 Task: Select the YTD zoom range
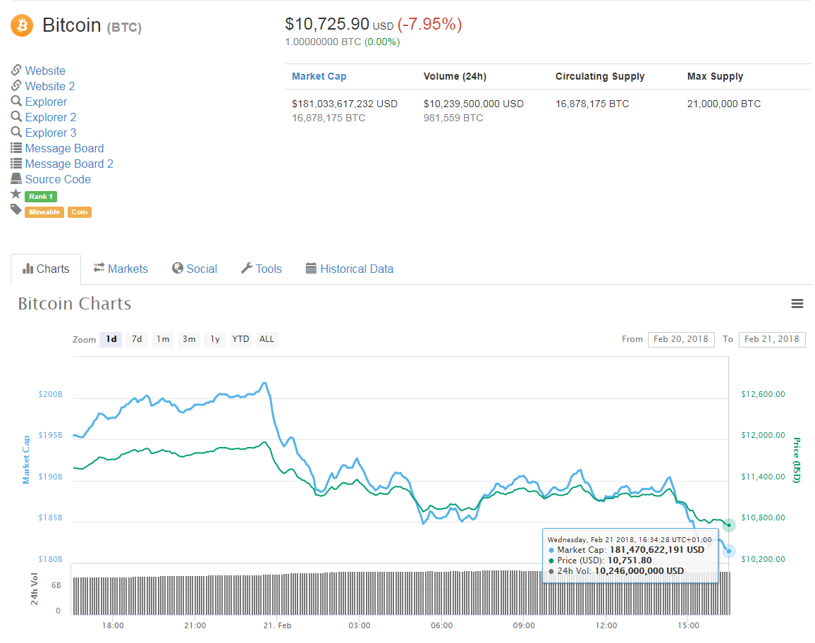pos(240,339)
